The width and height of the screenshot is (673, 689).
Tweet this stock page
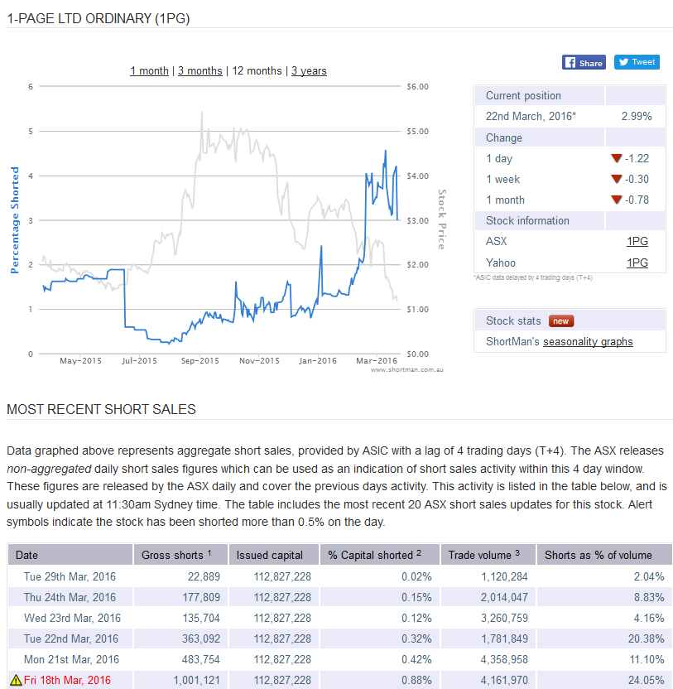tap(637, 62)
